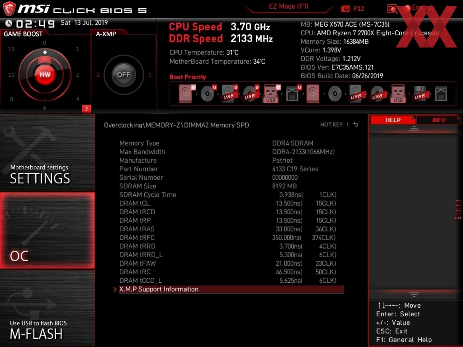This screenshot has width=463, height=347.
Task: Open Game Boost help question mark
Action: (x=86, y=109)
